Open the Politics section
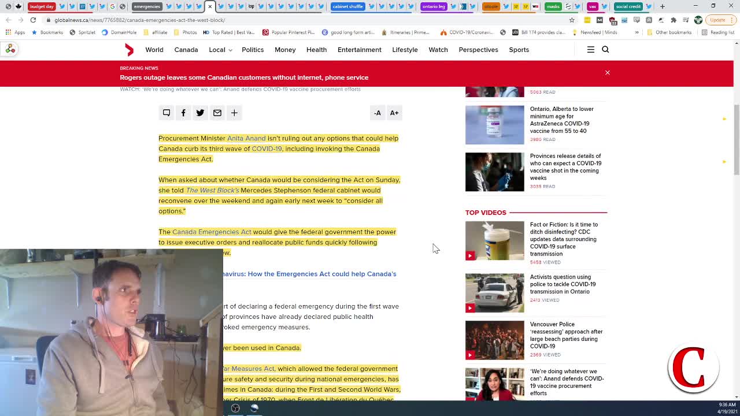Viewport: 740px width, 416px height. pyautogui.click(x=253, y=50)
